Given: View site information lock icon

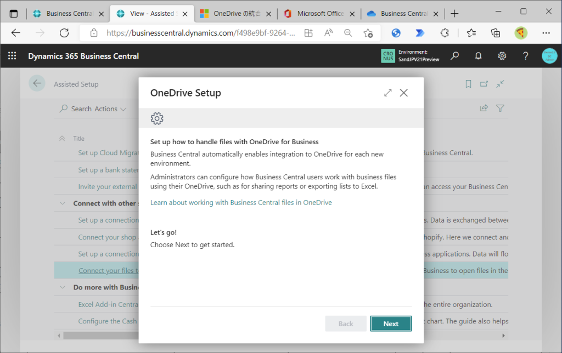Looking at the screenshot, I should (x=94, y=33).
